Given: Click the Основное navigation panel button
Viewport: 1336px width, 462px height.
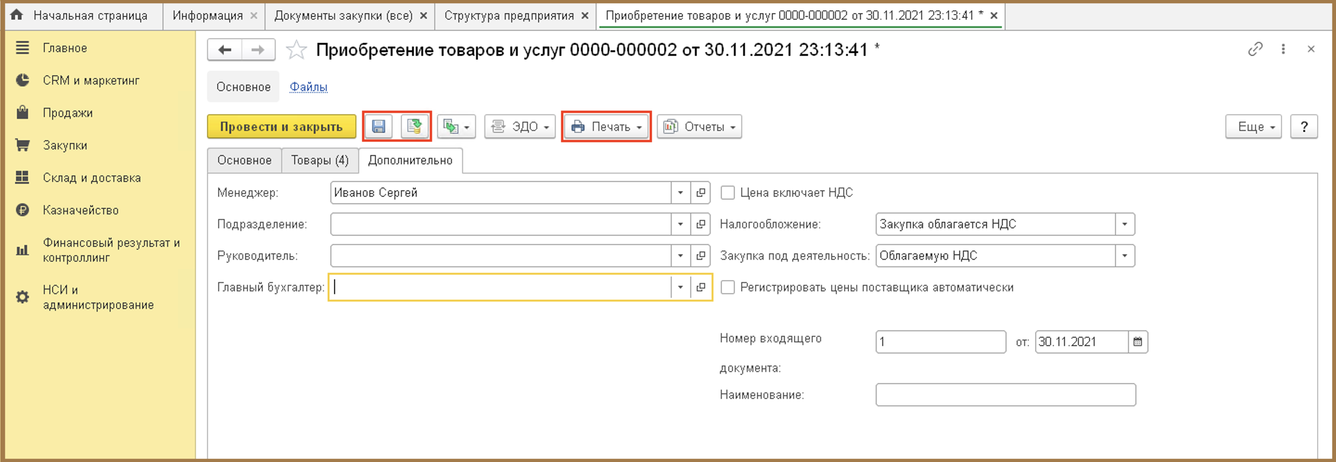Looking at the screenshot, I should point(243,87).
